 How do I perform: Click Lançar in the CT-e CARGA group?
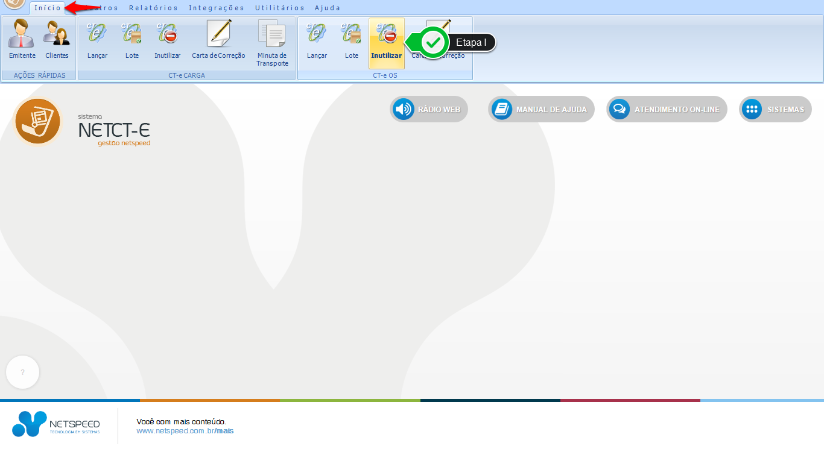(x=97, y=39)
